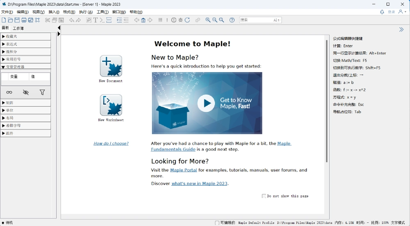Go forward with the right arrow icon

(x=150, y=20)
